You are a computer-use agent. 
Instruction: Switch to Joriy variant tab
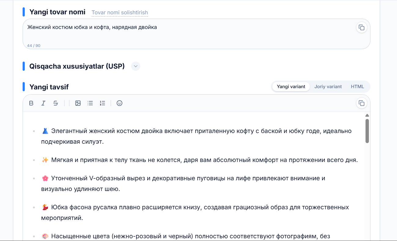coord(328,87)
